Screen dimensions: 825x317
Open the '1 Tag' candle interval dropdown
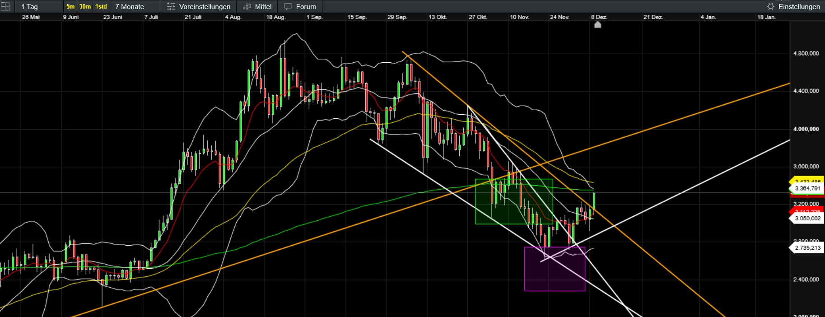(x=39, y=6)
